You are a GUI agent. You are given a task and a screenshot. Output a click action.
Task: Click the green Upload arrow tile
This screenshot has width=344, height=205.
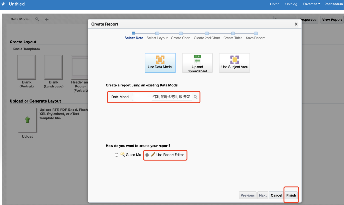(x=27, y=120)
